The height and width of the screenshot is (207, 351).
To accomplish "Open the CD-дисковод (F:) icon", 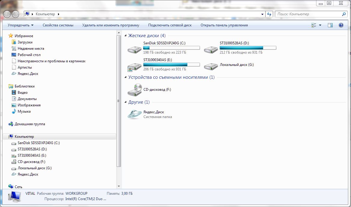I will click(x=134, y=90).
